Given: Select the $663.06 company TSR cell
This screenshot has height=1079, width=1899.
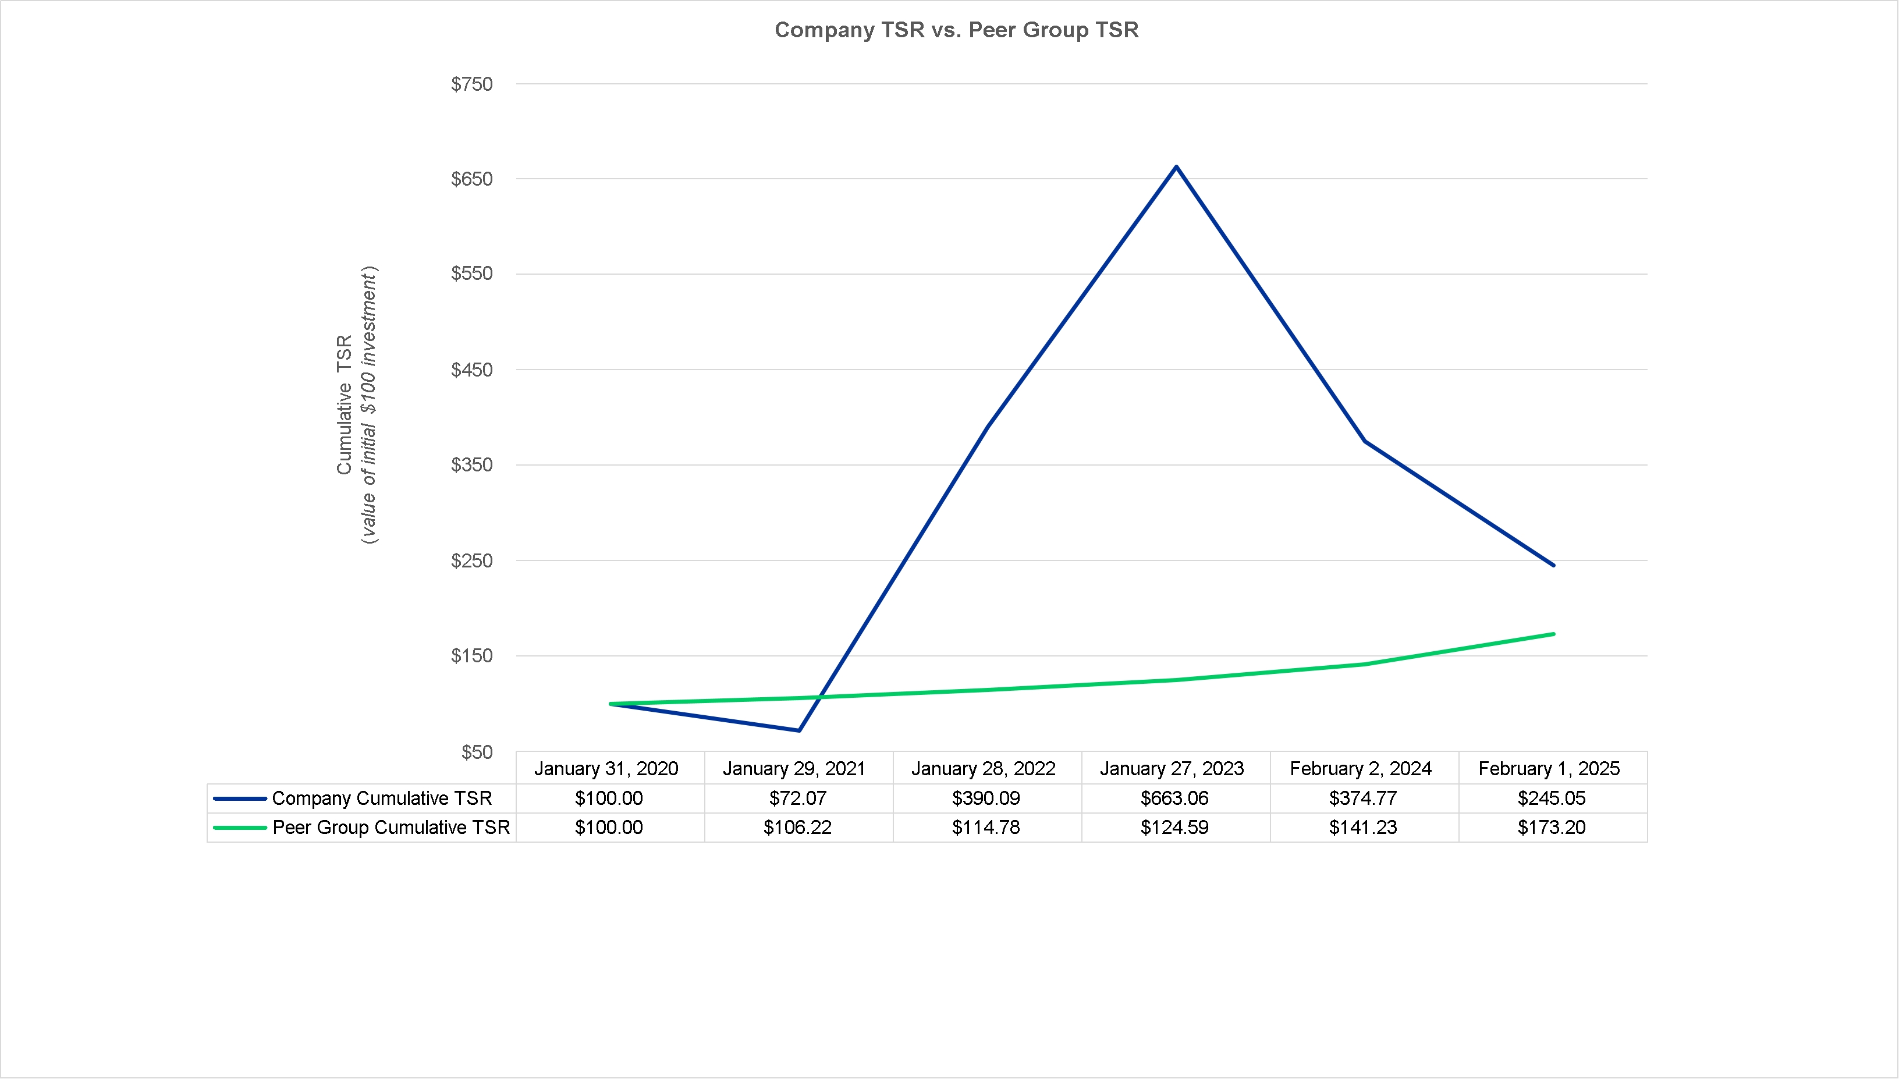Looking at the screenshot, I should [x=1174, y=798].
